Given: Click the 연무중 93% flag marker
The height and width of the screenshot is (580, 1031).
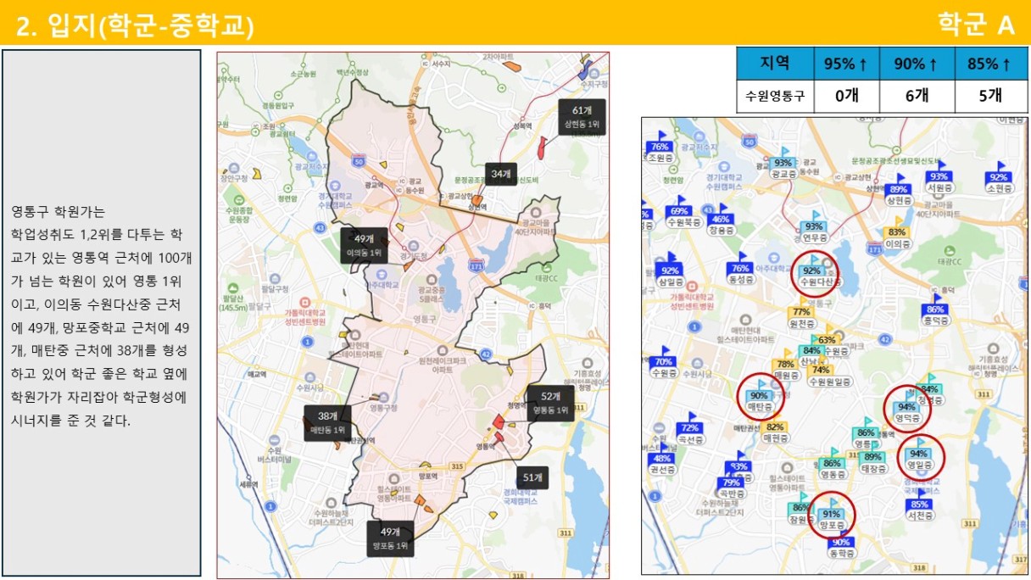Looking at the screenshot, I should 814,226.
